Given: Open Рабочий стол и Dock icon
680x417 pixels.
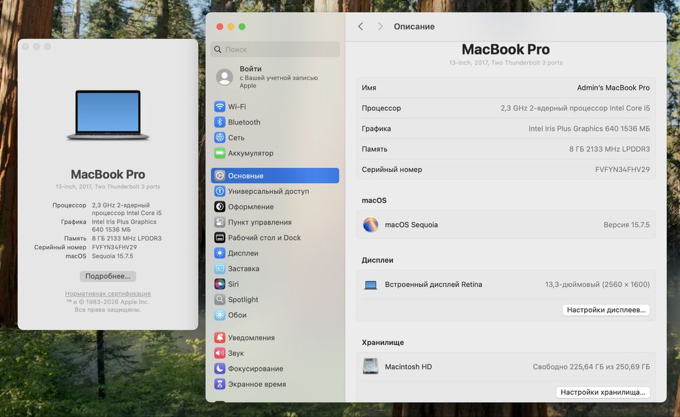Looking at the screenshot, I should click(x=220, y=237).
